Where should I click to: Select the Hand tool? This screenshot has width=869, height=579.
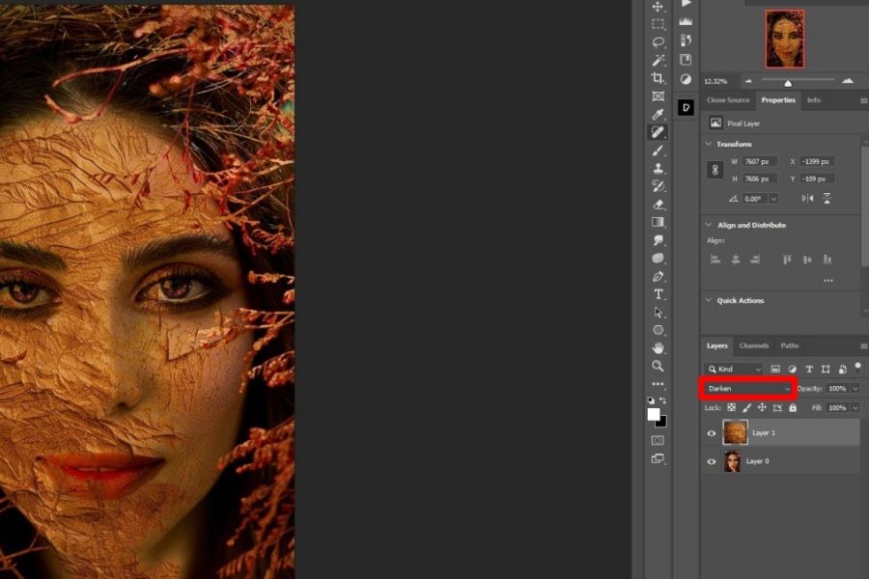(x=659, y=348)
